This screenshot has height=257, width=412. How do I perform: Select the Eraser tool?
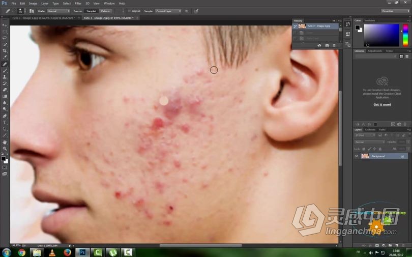click(x=5, y=90)
